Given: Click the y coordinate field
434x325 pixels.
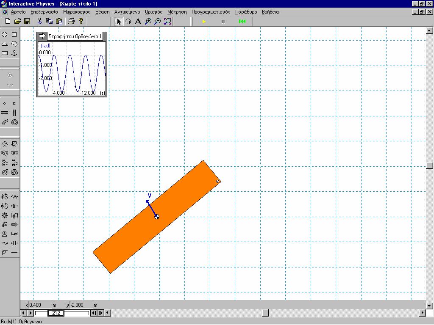Looking at the screenshot, I should click(x=81, y=305).
